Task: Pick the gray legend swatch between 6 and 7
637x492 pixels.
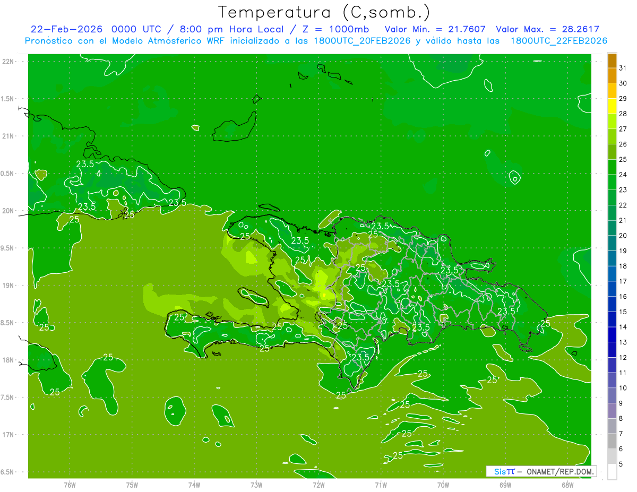Action: tap(612, 441)
